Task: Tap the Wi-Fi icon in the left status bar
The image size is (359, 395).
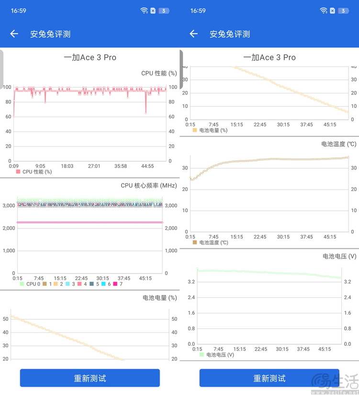Action: (144, 11)
